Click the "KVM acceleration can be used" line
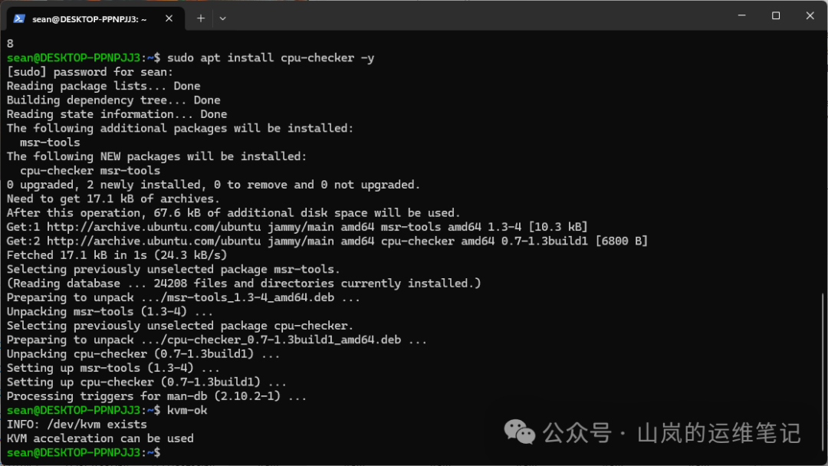The width and height of the screenshot is (828, 466). click(100, 438)
